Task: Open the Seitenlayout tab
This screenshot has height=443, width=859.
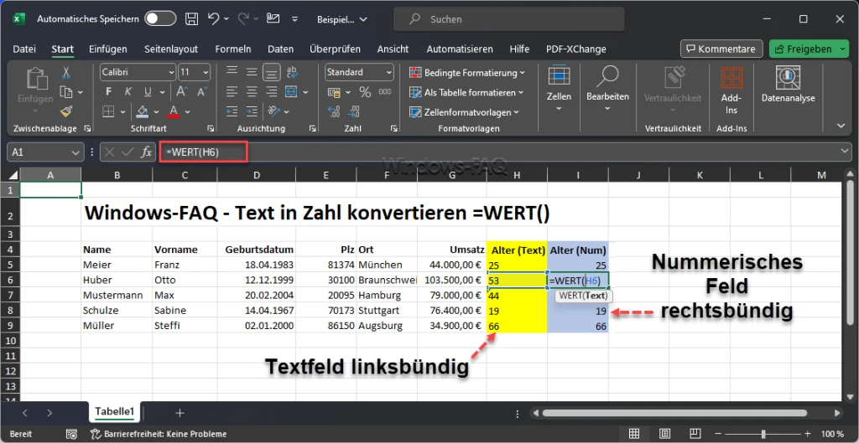Action: pos(171,49)
